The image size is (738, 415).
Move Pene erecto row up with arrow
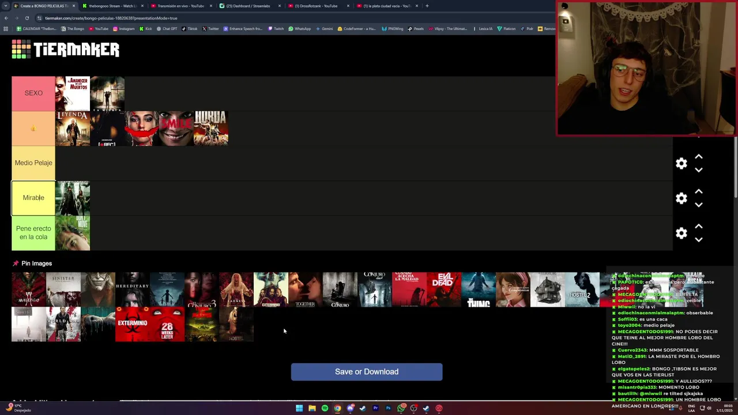[x=699, y=227]
